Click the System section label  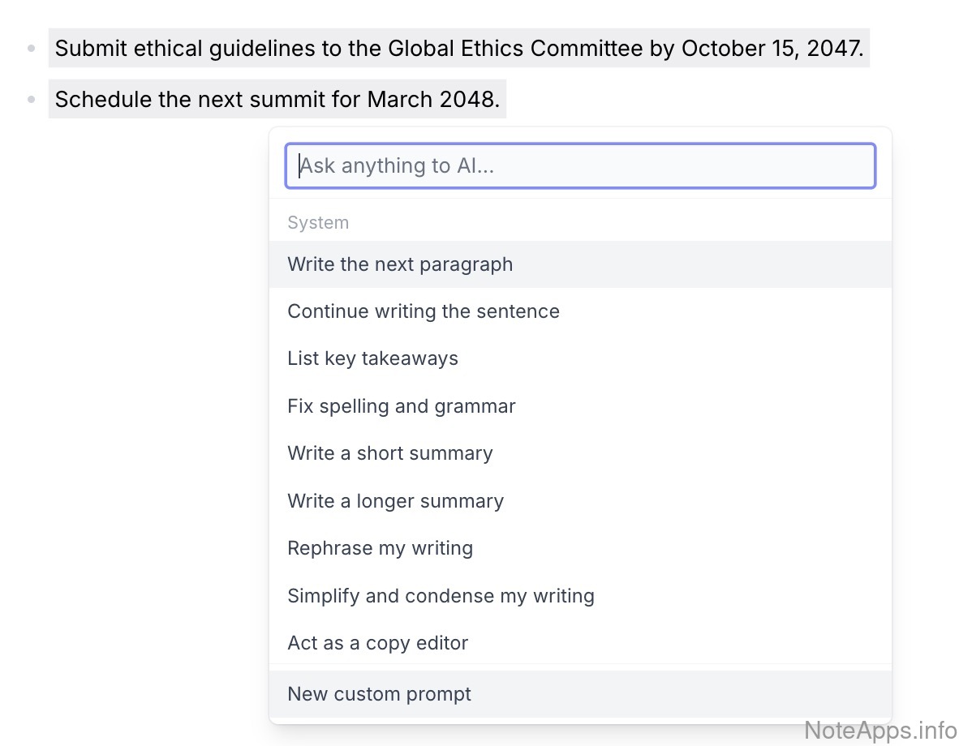point(318,223)
